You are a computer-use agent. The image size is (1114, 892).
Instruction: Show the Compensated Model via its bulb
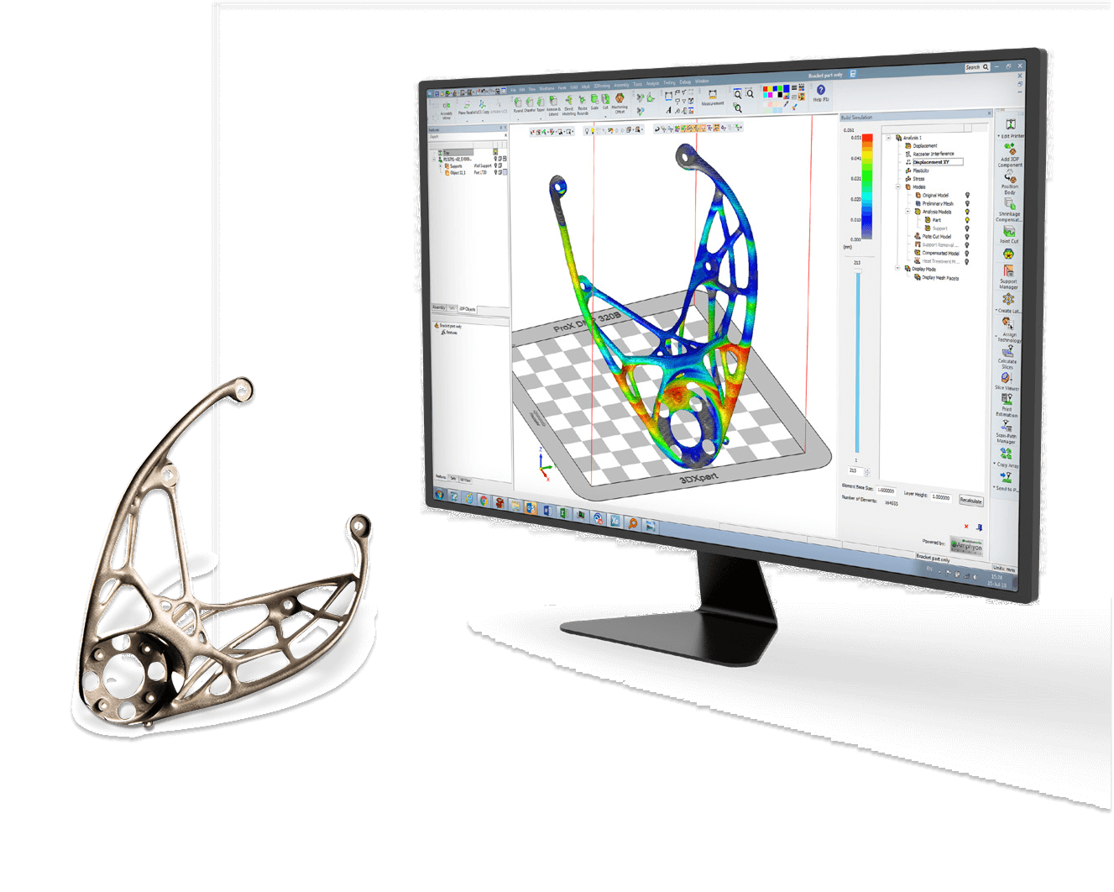967,253
